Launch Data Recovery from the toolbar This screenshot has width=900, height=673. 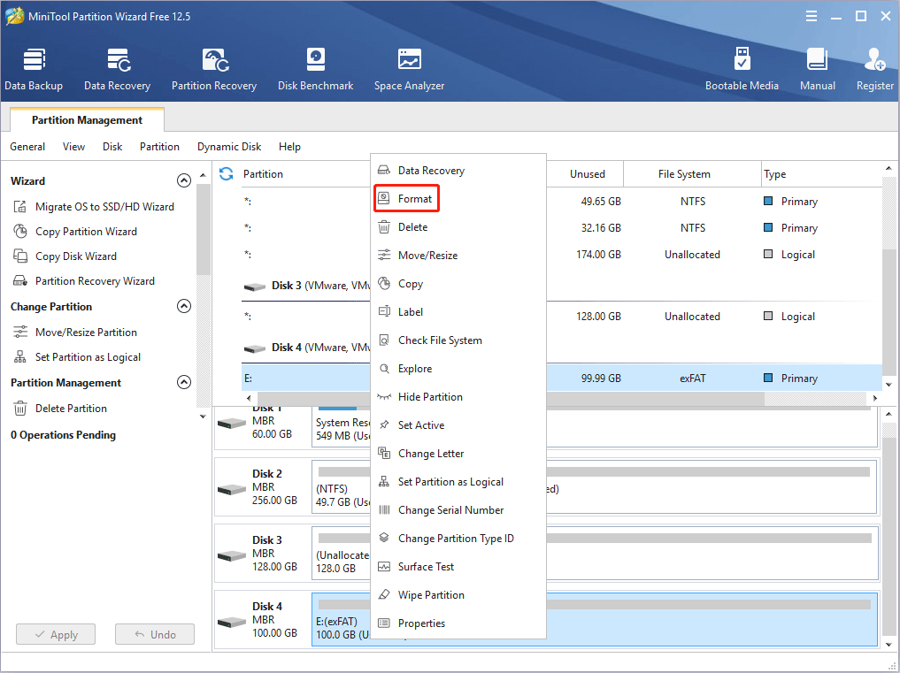pyautogui.click(x=117, y=70)
